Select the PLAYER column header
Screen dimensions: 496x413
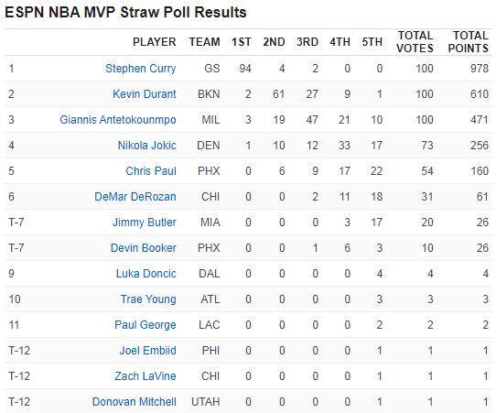tap(154, 42)
